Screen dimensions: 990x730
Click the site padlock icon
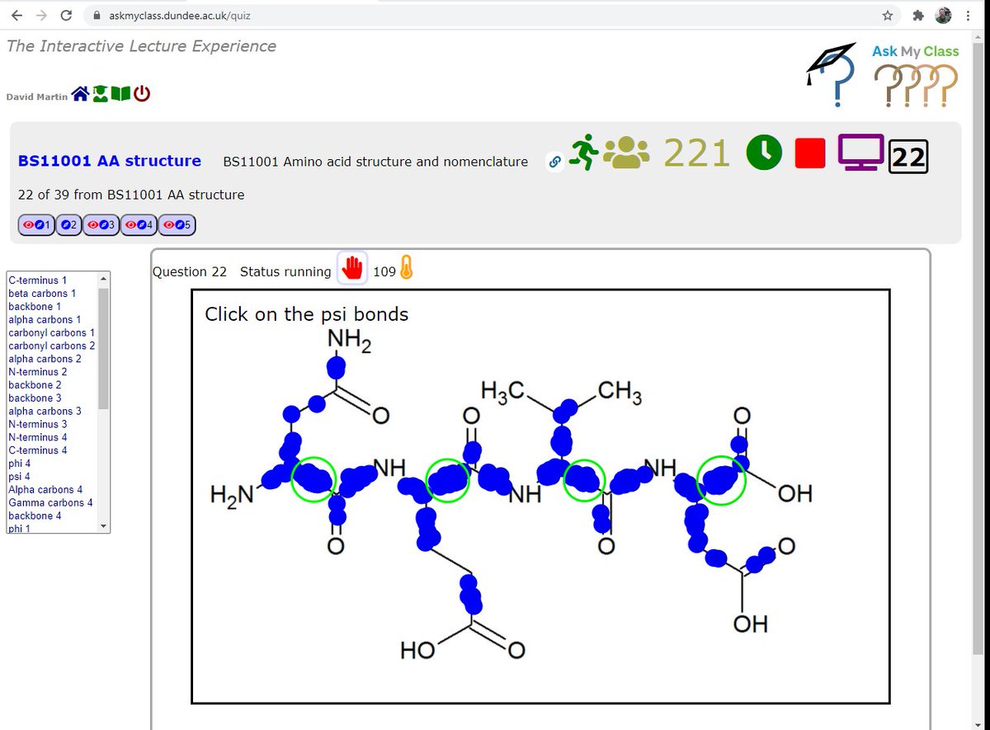(97, 16)
